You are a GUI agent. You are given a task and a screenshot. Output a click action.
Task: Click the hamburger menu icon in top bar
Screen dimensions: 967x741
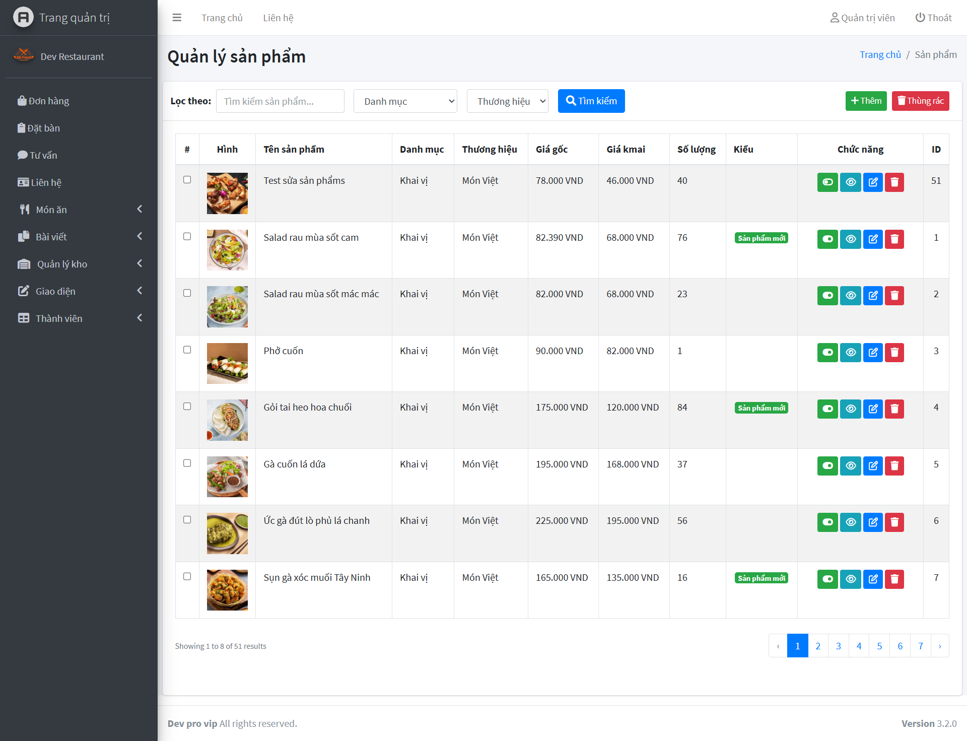pyautogui.click(x=177, y=18)
